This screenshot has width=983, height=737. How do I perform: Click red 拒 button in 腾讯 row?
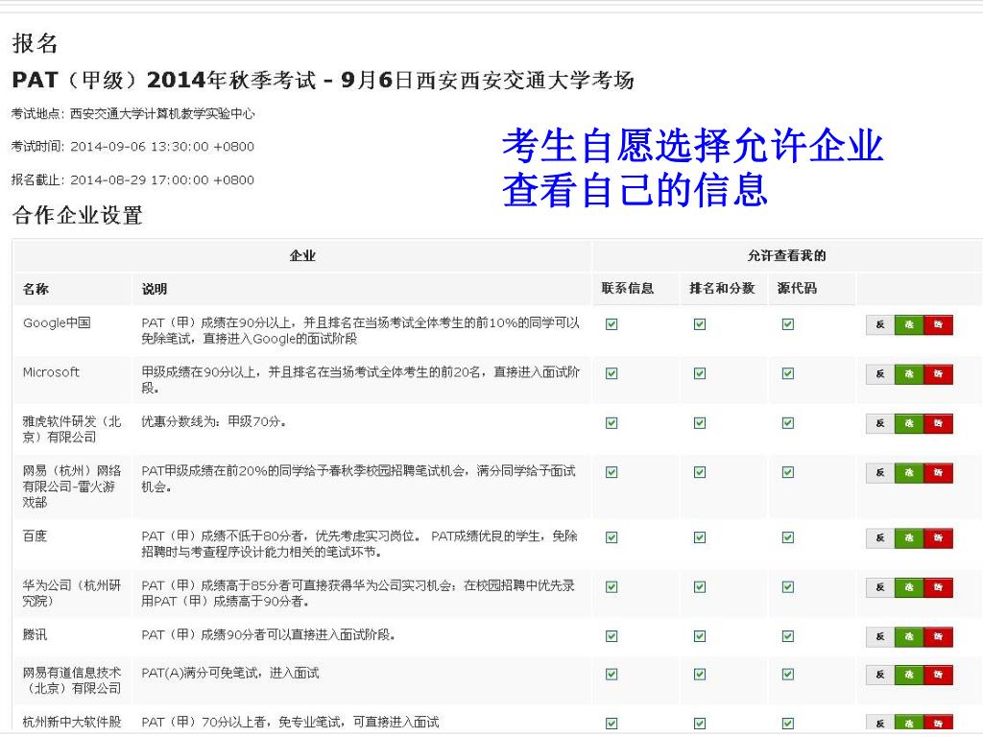(938, 637)
